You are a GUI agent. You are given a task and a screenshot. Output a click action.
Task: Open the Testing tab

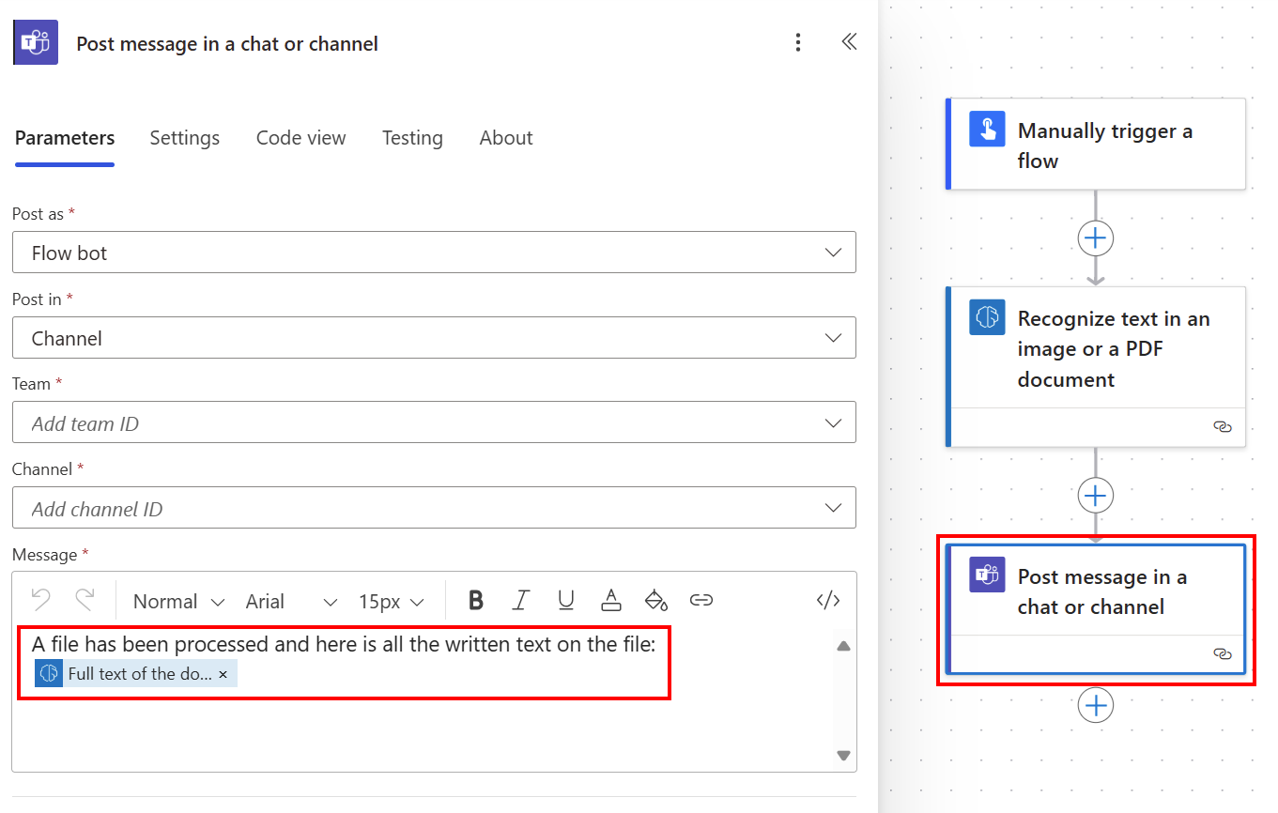coord(412,137)
